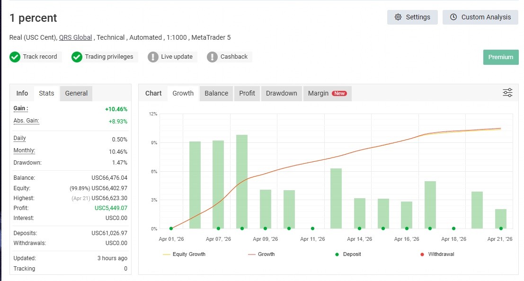Switch to the Drawdown chart tab
The width and height of the screenshot is (524, 281).
click(281, 93)
